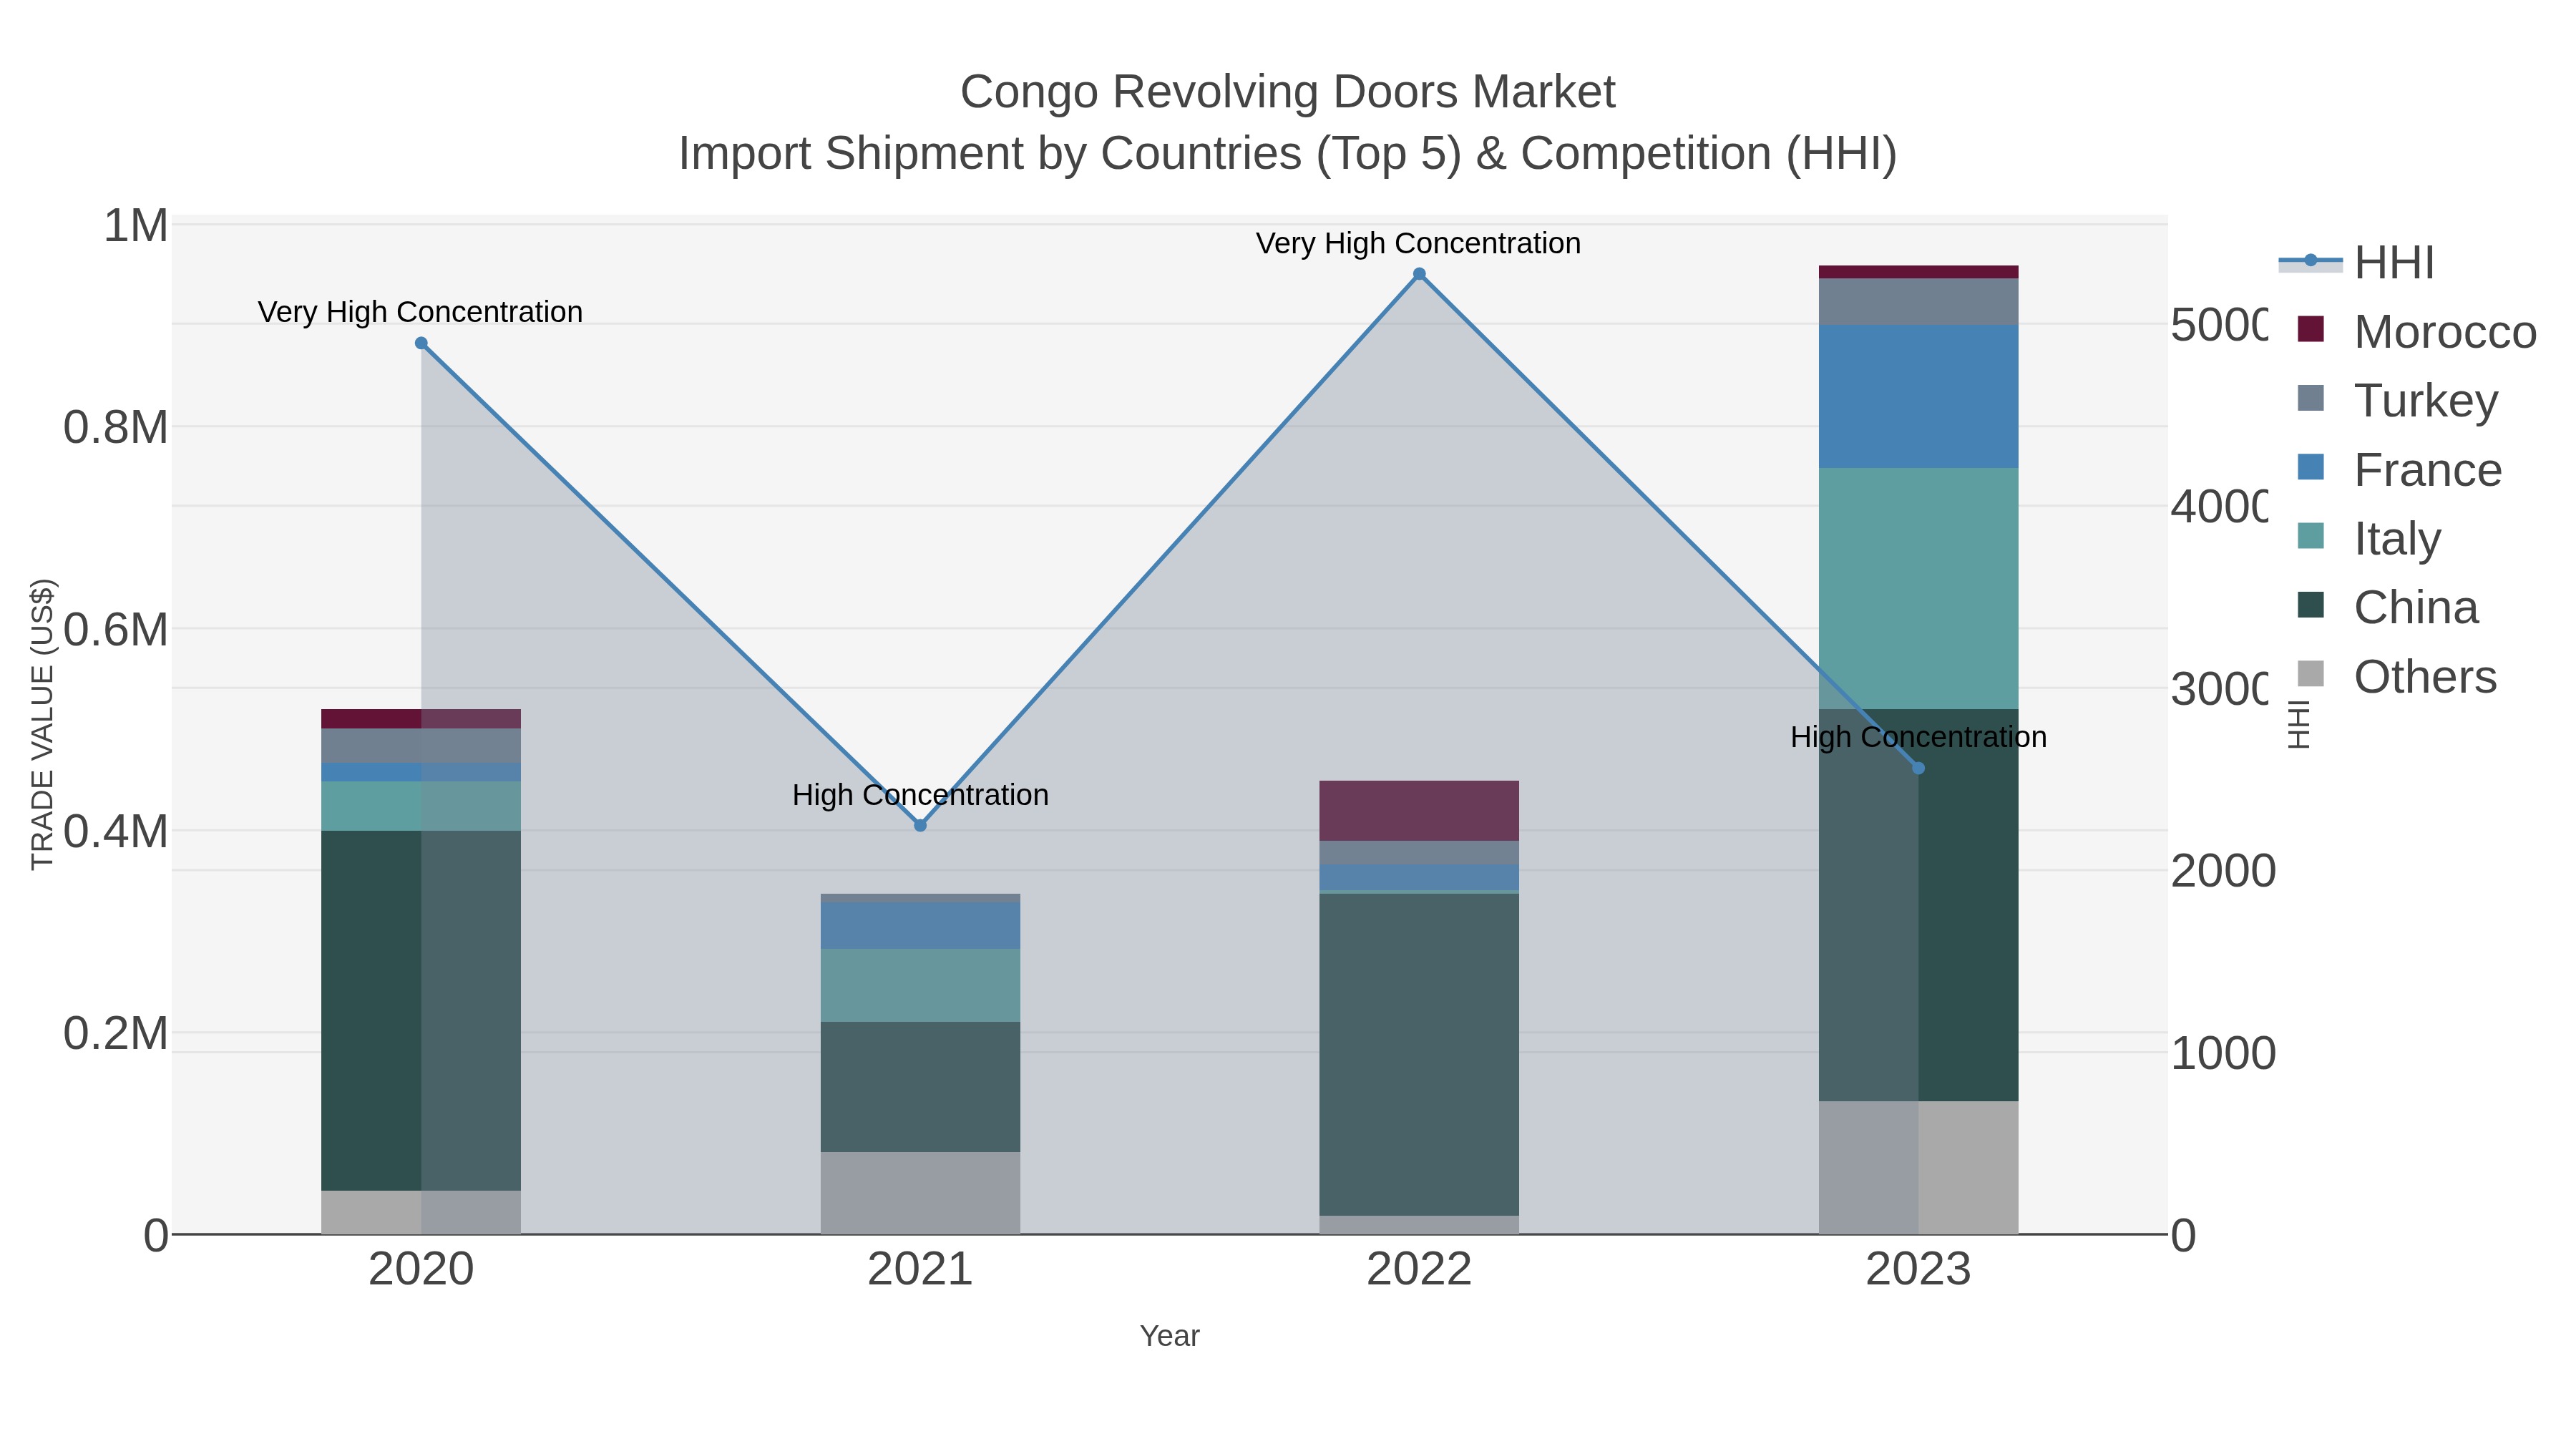Click the 'High Concentration' label at 2021
Viewport: 2576px width, 1449px height.
click(x=920, y=795)
